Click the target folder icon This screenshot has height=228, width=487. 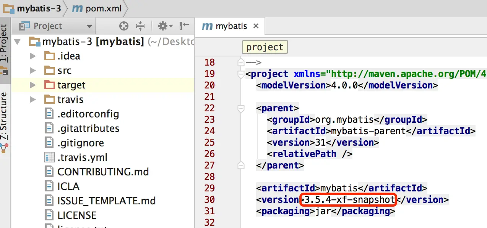[x=50, y=85]
